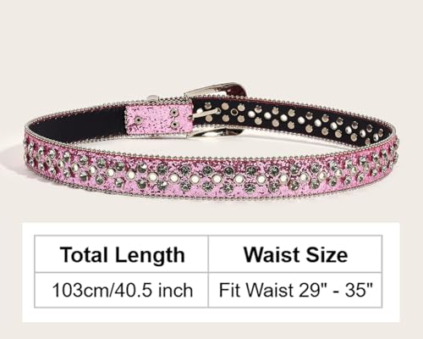Select the Total Length header cell
423x339 pixels.
[122, 254]
